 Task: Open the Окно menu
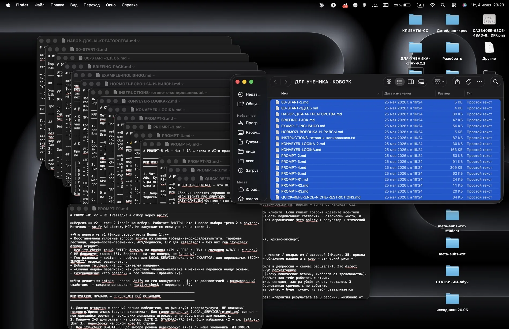click(111, 5)
